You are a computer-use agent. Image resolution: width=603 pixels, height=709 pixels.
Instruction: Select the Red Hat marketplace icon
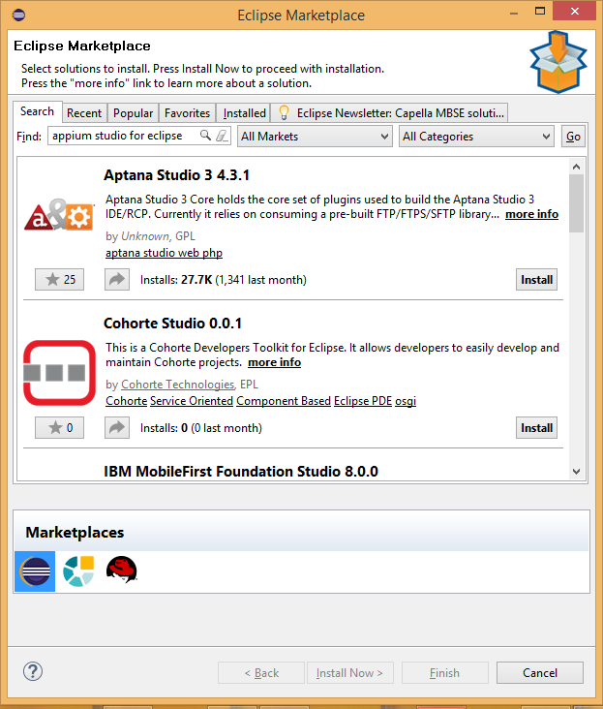pos(122,570)
